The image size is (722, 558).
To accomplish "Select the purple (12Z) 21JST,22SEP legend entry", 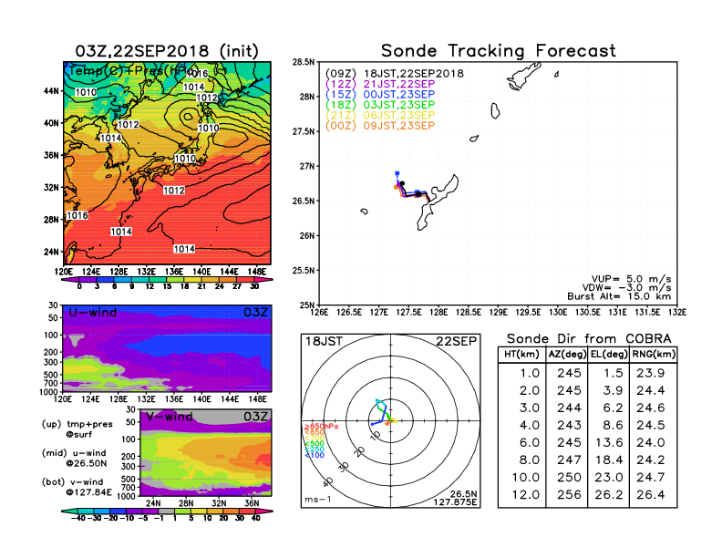I will tap(380, 84).
